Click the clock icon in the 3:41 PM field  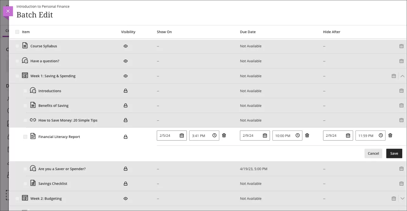(x=214, y=135)
